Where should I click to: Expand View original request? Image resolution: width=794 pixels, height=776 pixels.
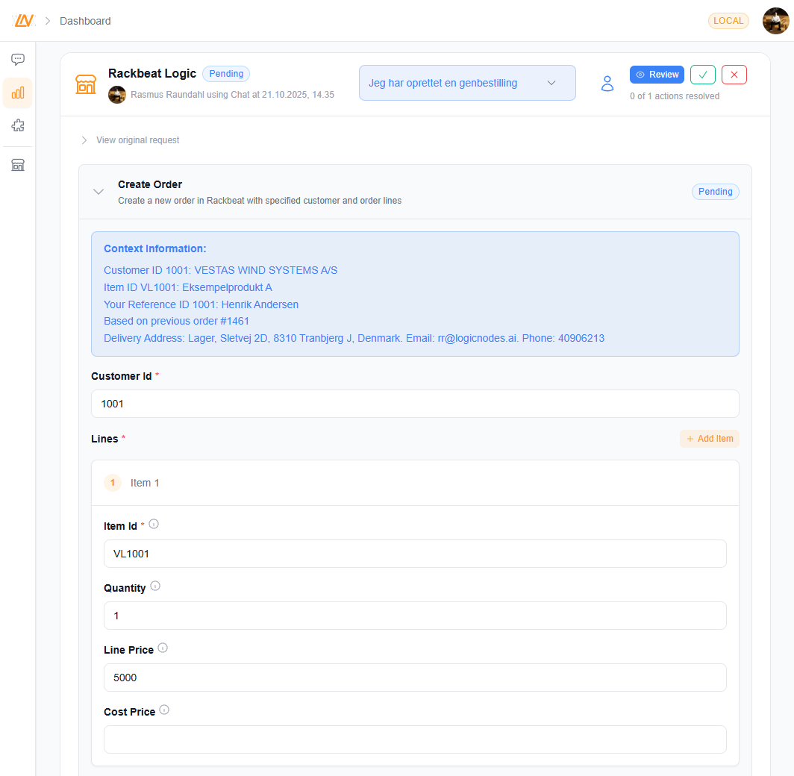pyautogui.click(x=131, y=140)
